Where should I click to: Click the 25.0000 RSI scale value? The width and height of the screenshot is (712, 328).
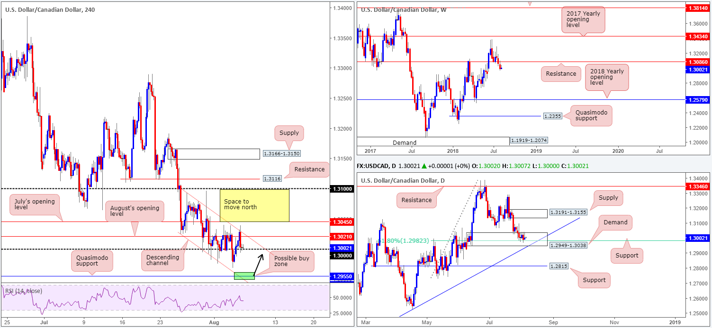pyautogui.click(x=343, y=313)
